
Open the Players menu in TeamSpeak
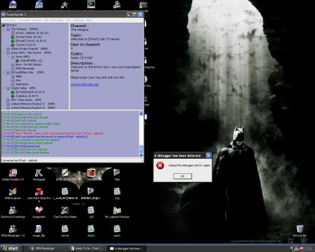coord(37,20)
